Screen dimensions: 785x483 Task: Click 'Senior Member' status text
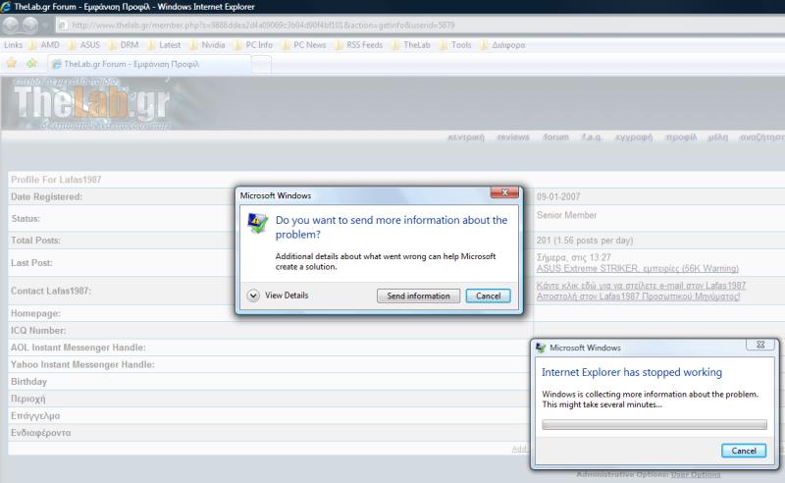pyautogui.click(x=567, y=215)
